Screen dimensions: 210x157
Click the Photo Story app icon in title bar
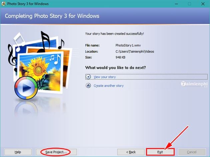(3, 4)
